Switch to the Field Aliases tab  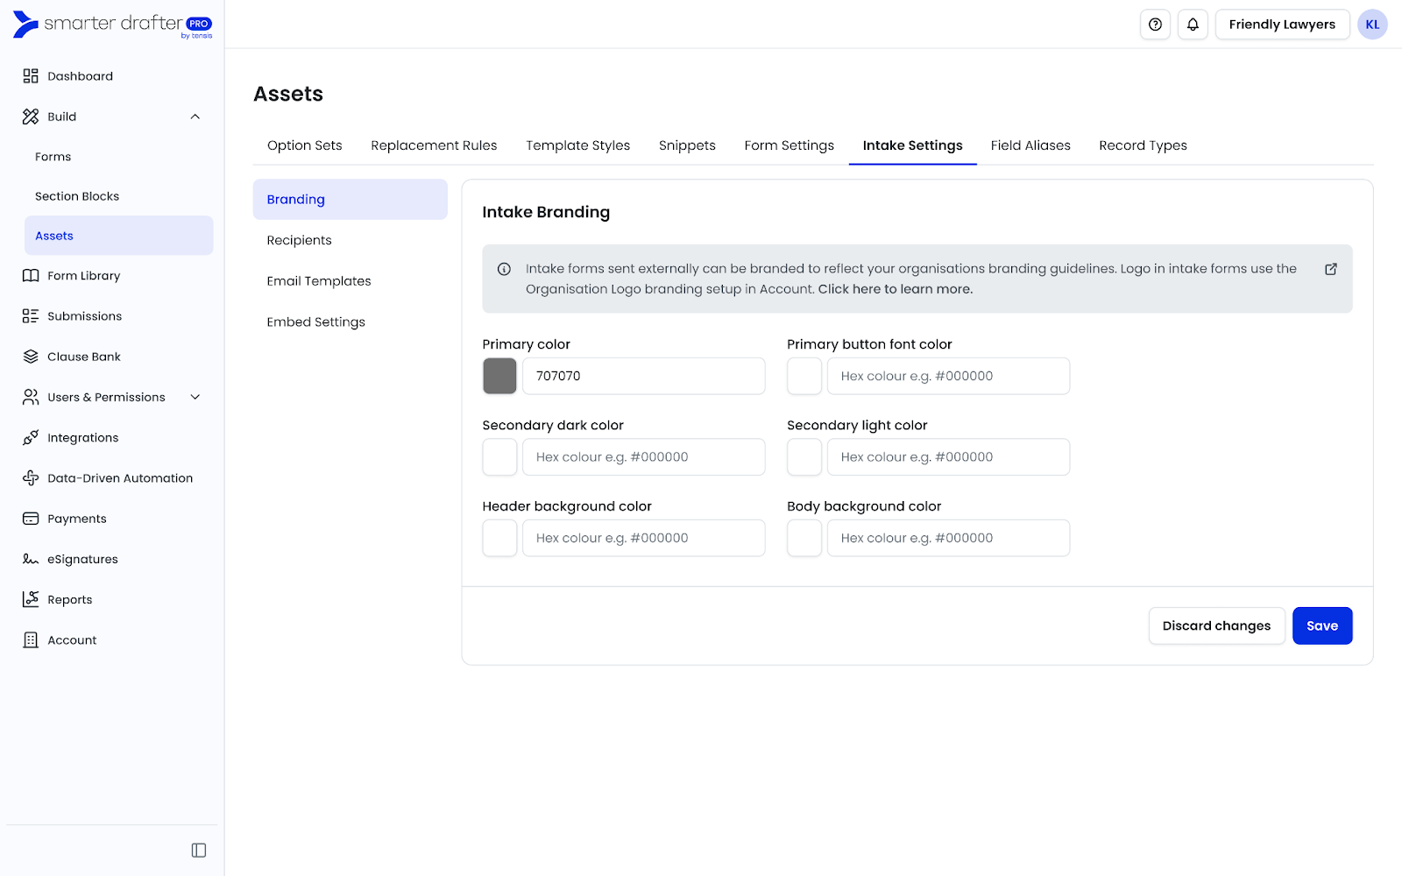tap(1030, 145)
